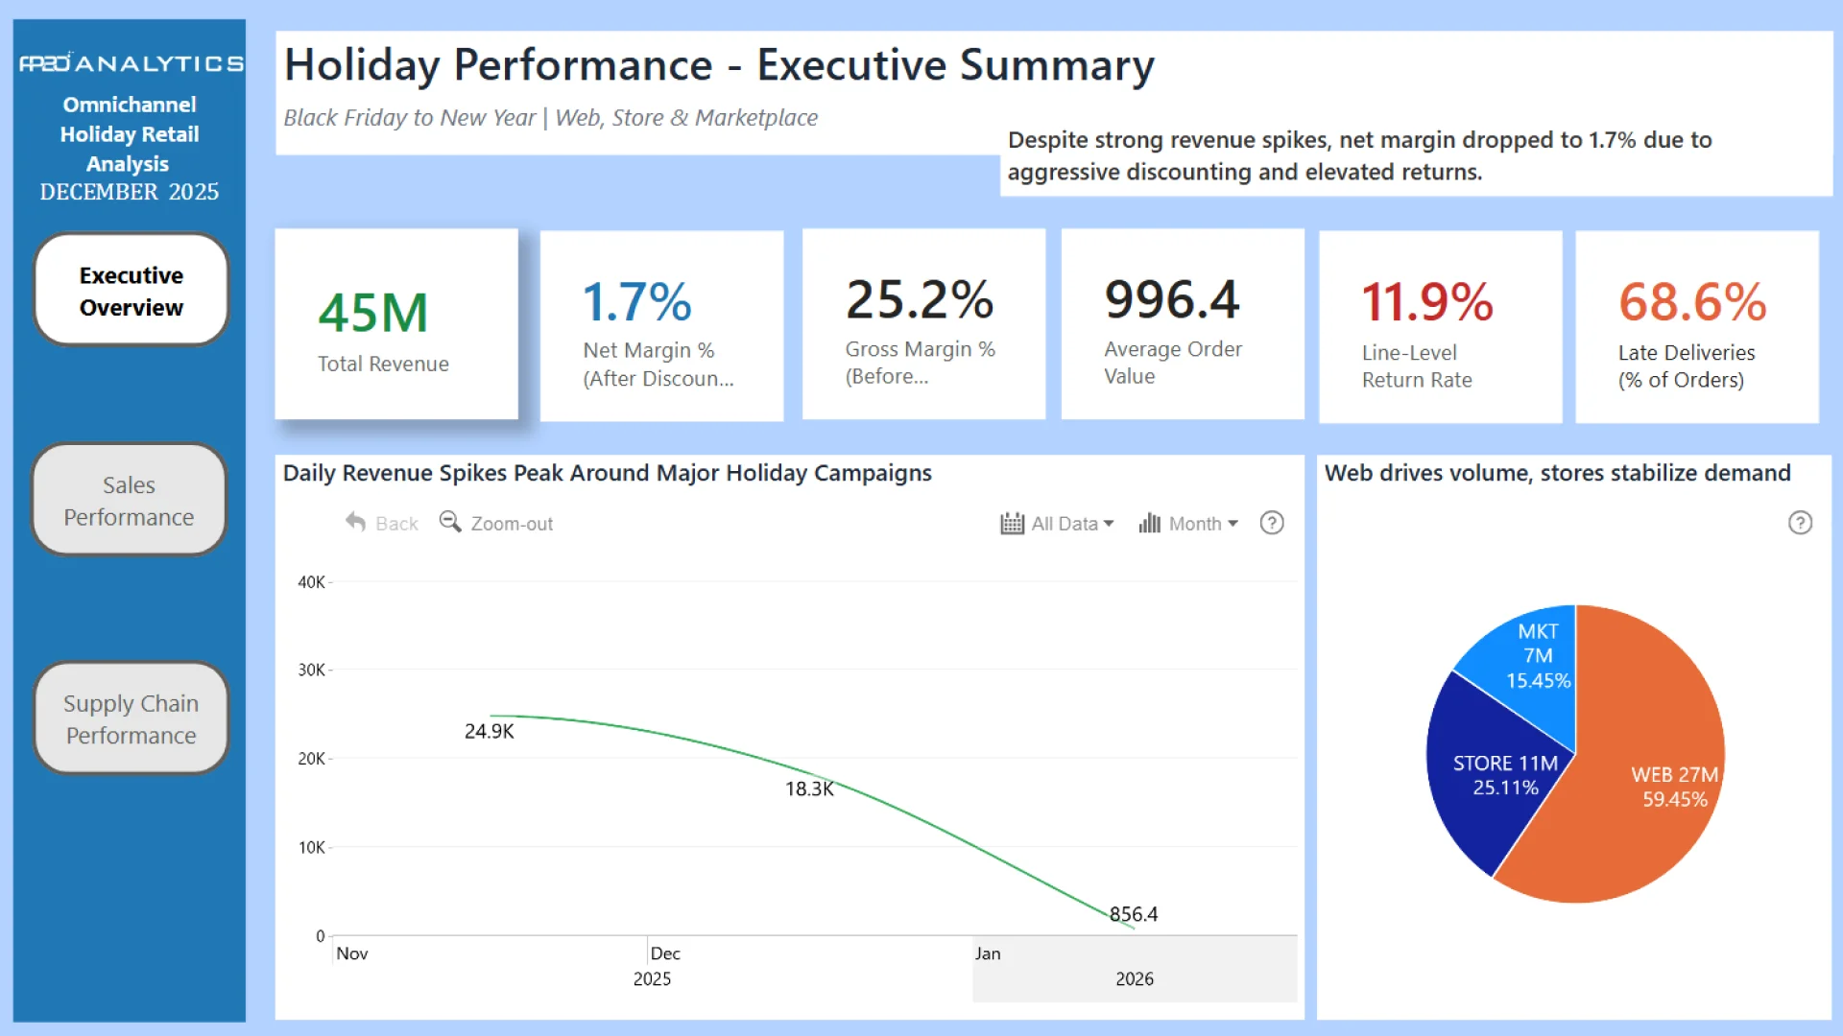This screenshot has height=1036, width=1843.
Task: Click the 856.4 data point on line chart
Action: 1133,927
